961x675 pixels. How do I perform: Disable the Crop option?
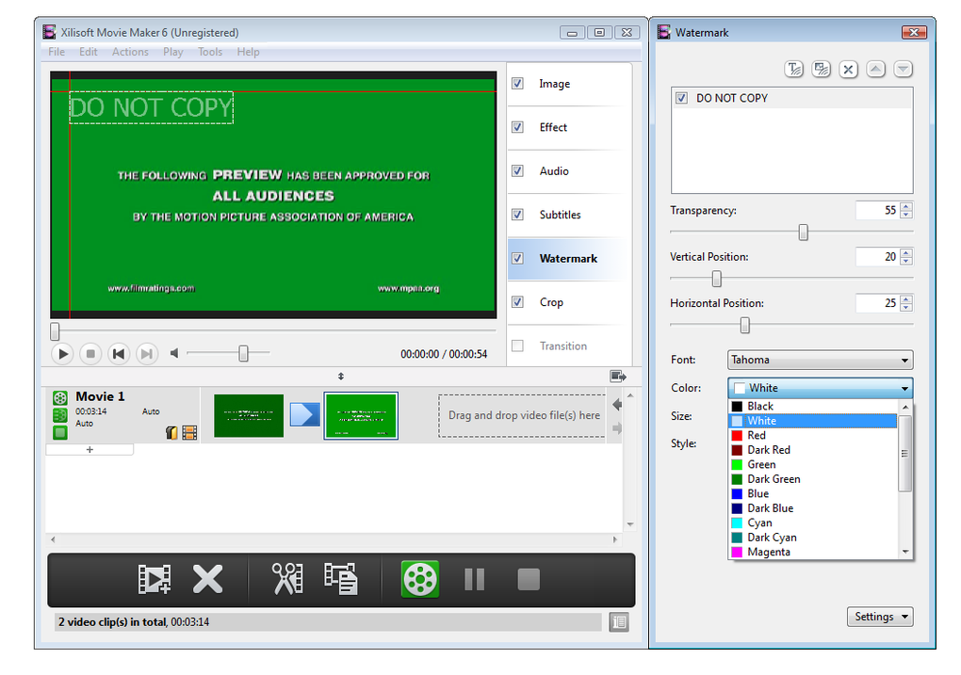(516, 301)
